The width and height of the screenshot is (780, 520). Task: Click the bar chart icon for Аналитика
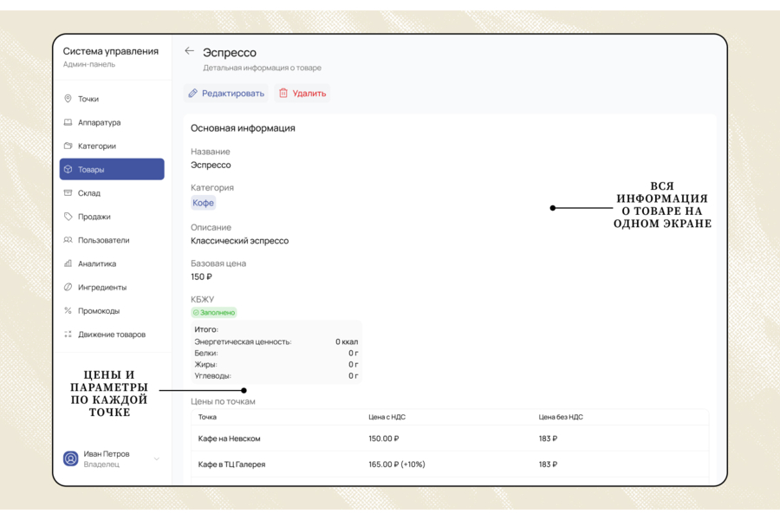68,263
